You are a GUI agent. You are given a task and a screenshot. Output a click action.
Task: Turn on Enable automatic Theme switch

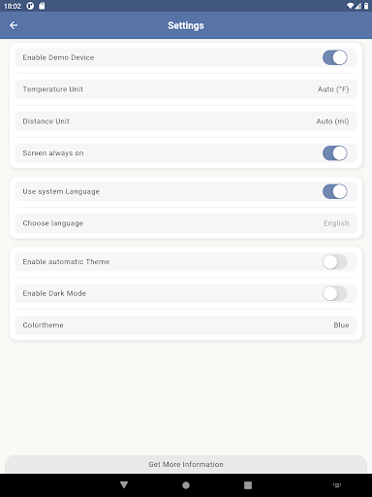[335, 262]
